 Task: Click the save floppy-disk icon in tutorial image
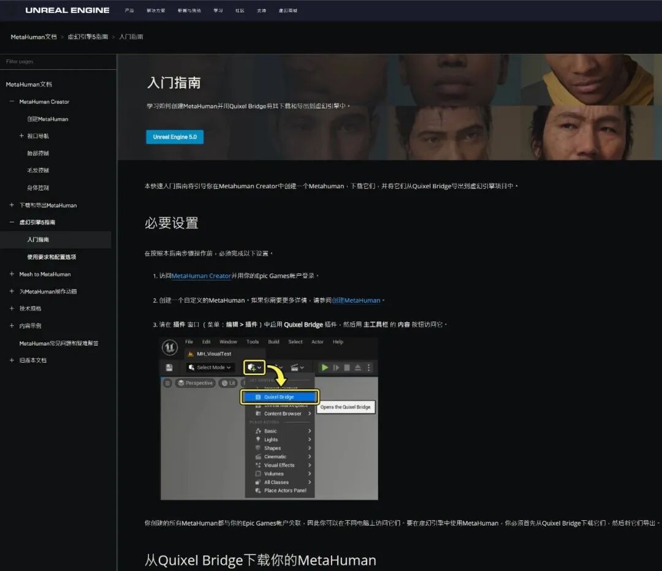click(169, 368)
